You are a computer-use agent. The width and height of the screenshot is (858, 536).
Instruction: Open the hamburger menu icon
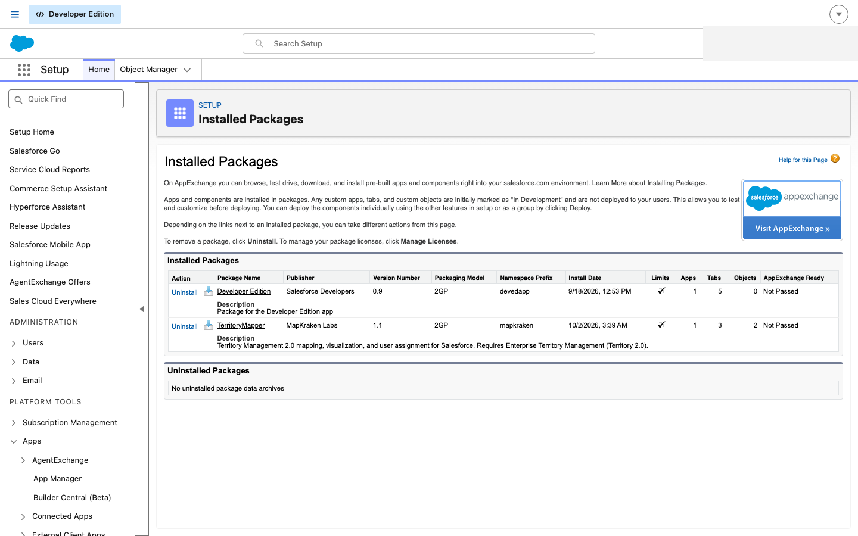tap(15, 14)
